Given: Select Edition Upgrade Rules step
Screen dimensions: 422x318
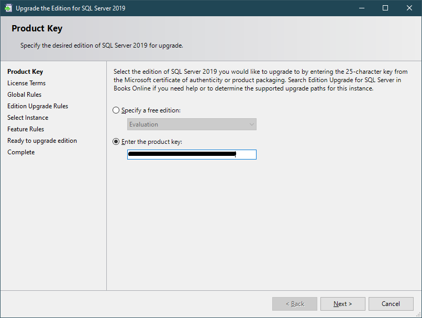Looking at the screenshot, I should pyautogui.click(x=38, y=106).
